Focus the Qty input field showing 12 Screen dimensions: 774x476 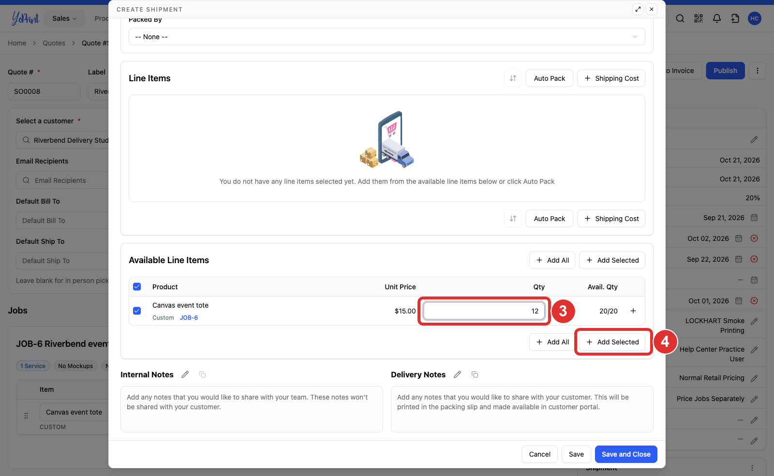484,311
